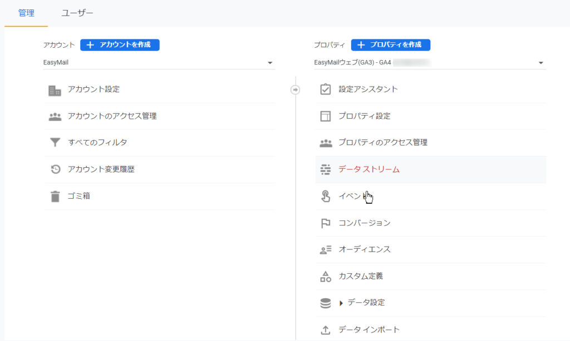
Task: Click the funnel icon for すべてのフィルタ
Action: coord(55,143)
